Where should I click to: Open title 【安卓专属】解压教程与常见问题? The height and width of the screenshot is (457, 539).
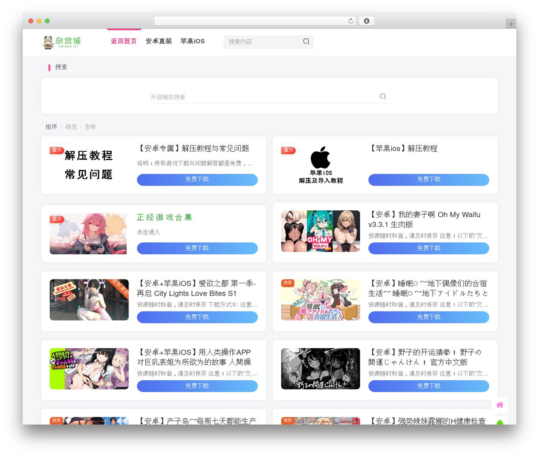[x=193, y=148]
